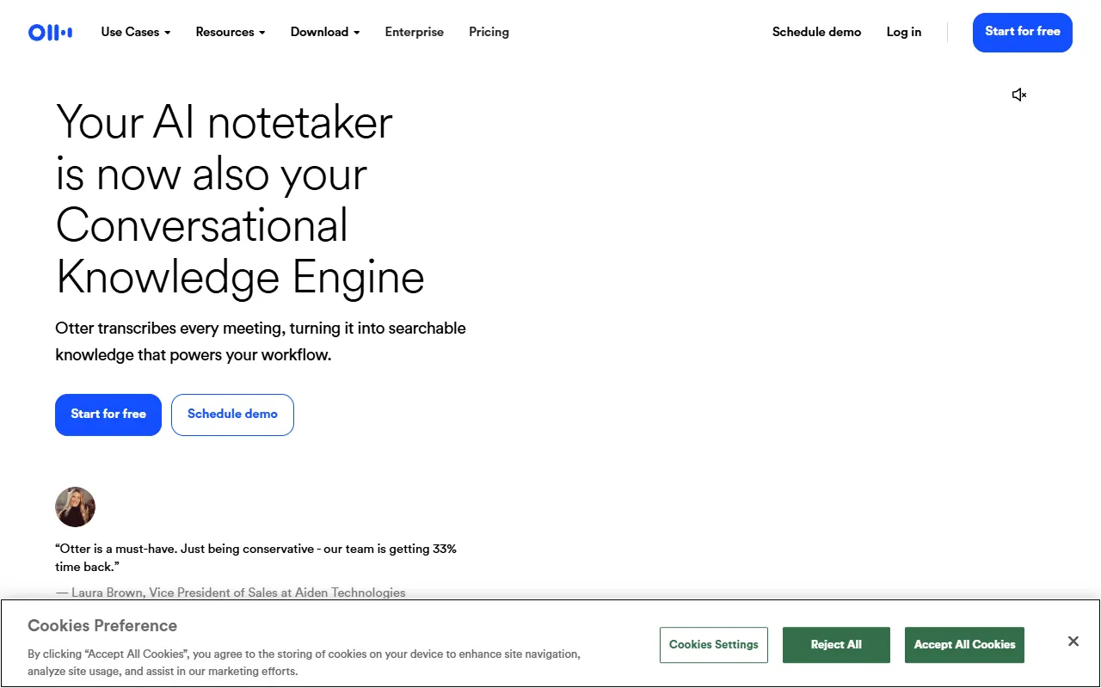Select Schedule demo in the top navigation
The width and height of the screenshot is (1101, 688).
816,32
